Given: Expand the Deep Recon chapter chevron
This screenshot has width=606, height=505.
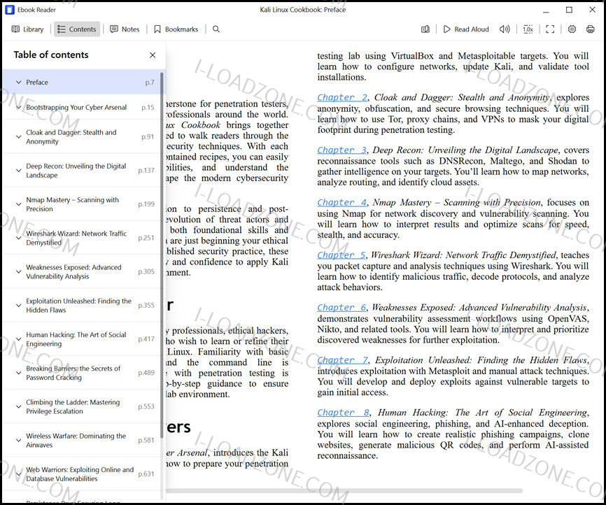Looking at the screenshot, I should coord(18,171).
